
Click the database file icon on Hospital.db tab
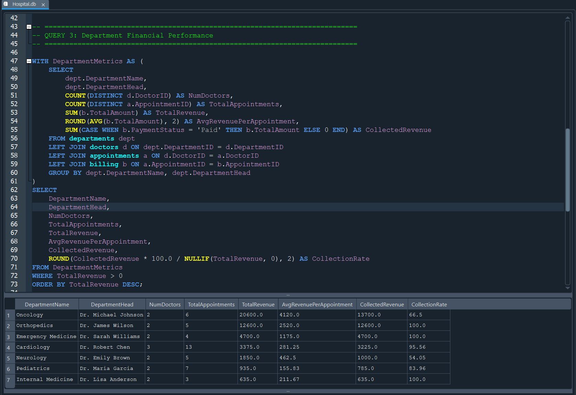point(5,4)
